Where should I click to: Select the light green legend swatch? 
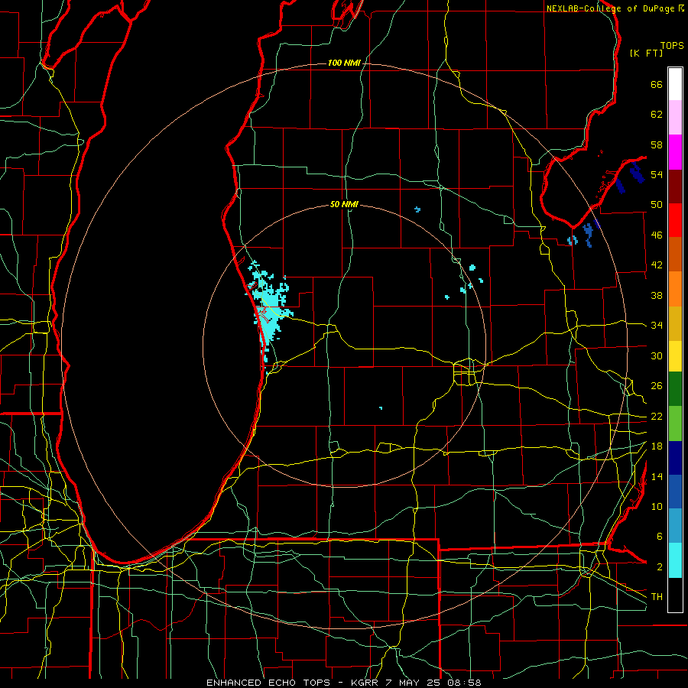coord(675,424)
